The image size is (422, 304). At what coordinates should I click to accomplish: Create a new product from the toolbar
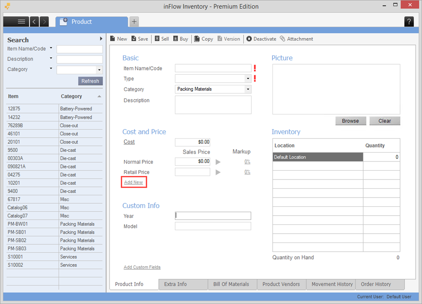point(118,39)
